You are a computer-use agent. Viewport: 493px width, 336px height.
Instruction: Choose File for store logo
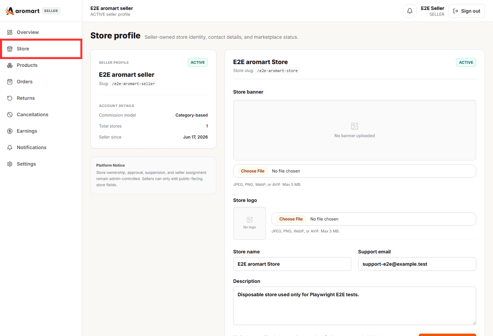pyautogui.click(x=291, y=219)
